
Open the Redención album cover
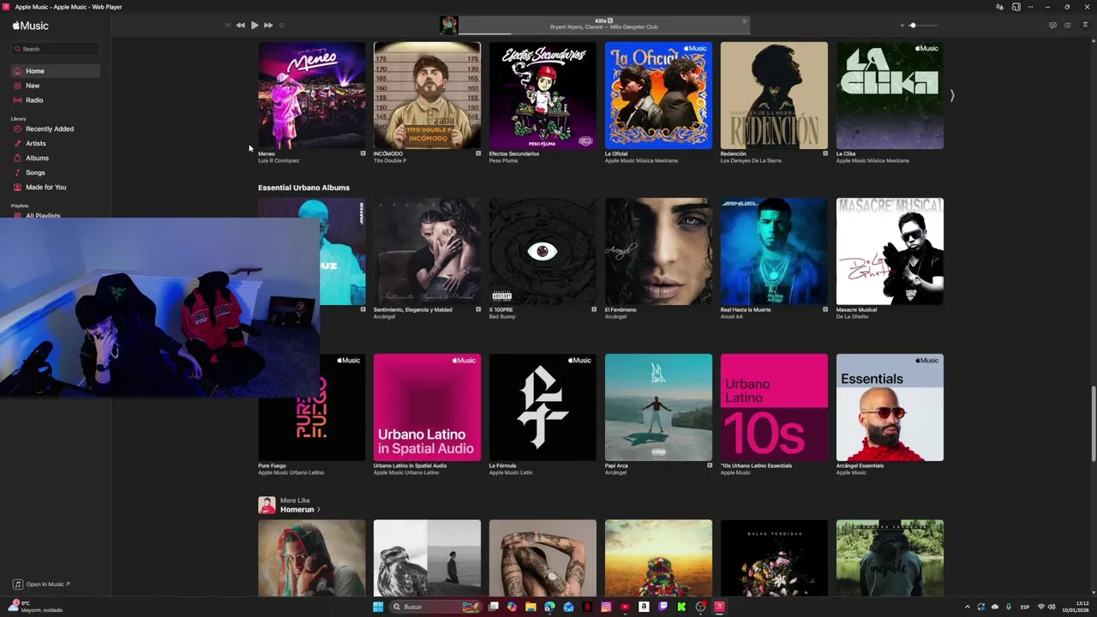(x=774, y=95)
